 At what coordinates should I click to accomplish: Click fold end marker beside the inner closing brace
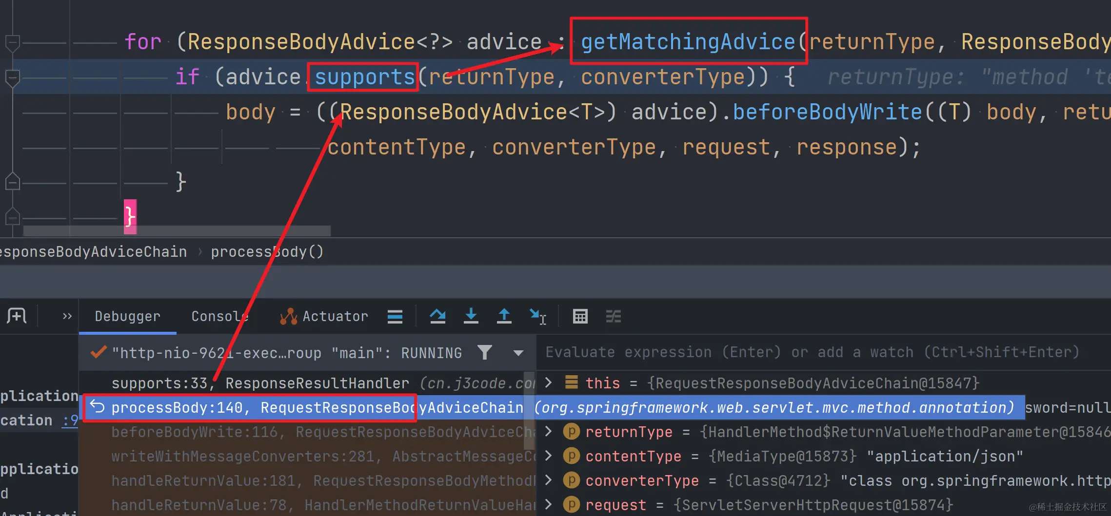pyautogui.click(x=12, y=181)
